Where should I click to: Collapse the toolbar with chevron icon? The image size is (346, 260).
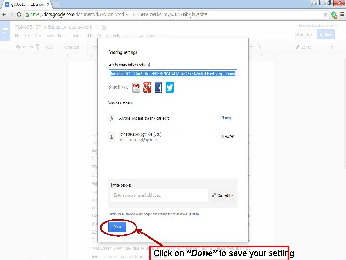[332, 47]
